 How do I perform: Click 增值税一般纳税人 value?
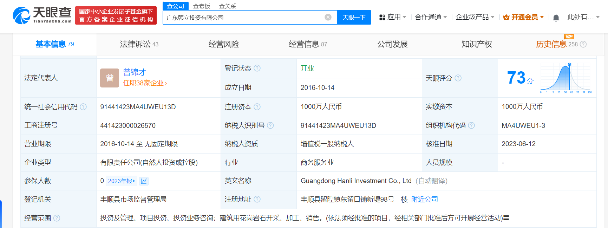[327, 144]
